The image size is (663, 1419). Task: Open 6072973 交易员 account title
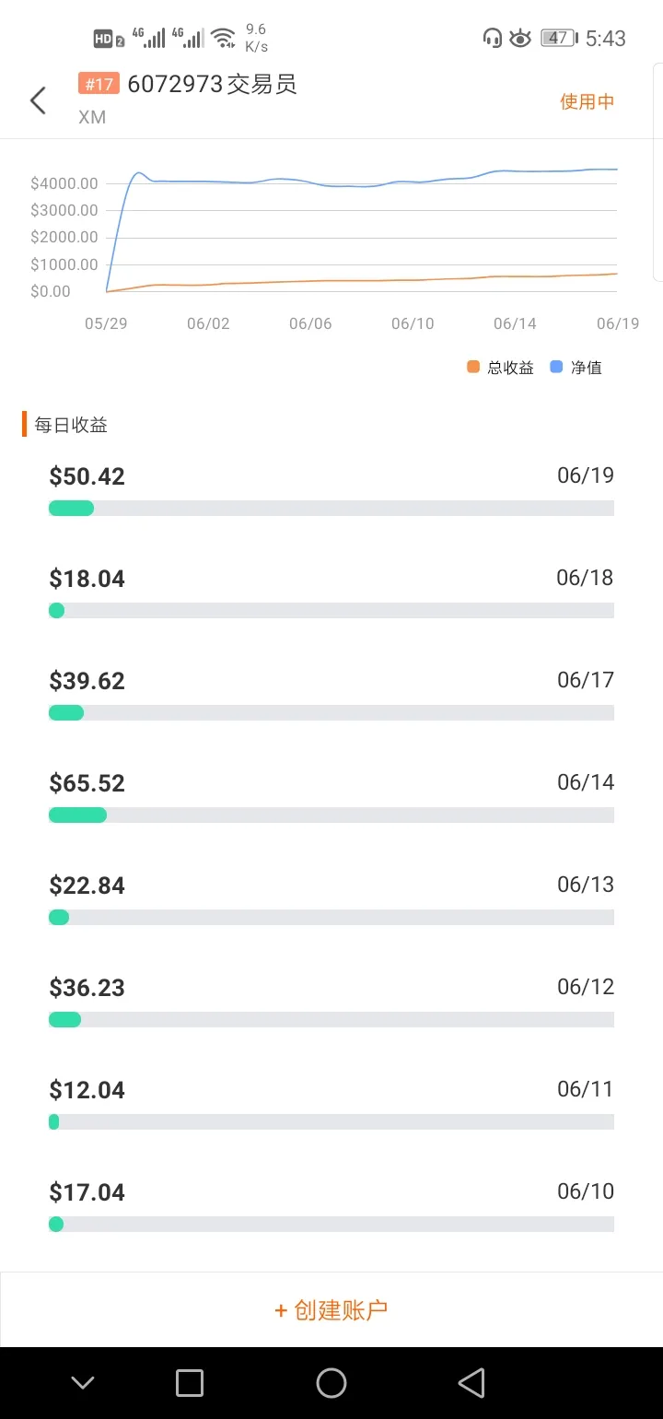(212, 85)
